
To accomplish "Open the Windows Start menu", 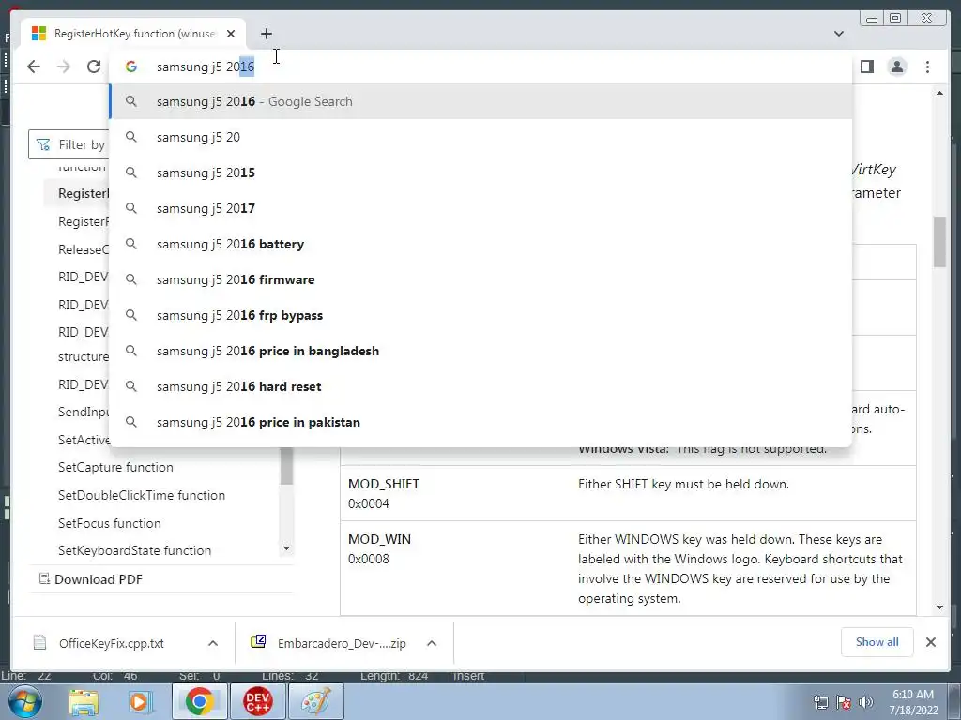I will (x=25, y=701).
